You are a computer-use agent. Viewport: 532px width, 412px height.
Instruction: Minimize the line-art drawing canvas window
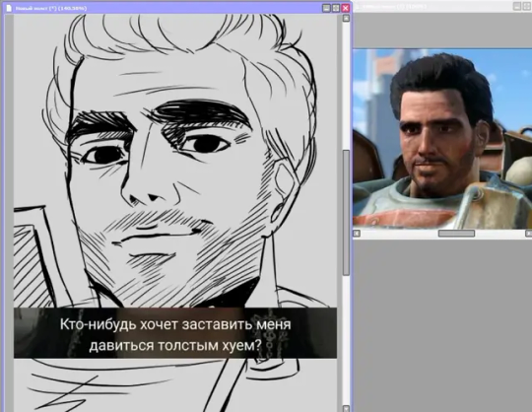click(326, 8)
